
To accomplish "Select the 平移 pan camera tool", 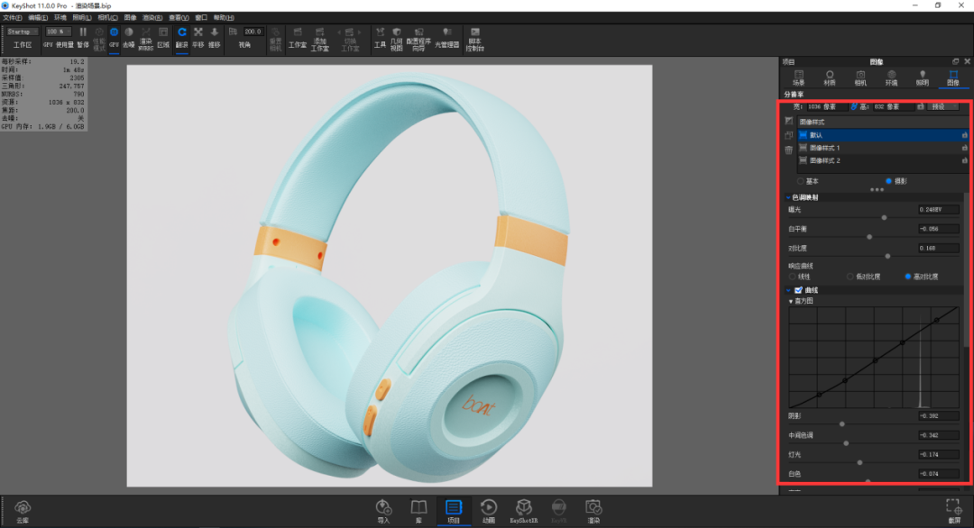I will coord(198,38).
